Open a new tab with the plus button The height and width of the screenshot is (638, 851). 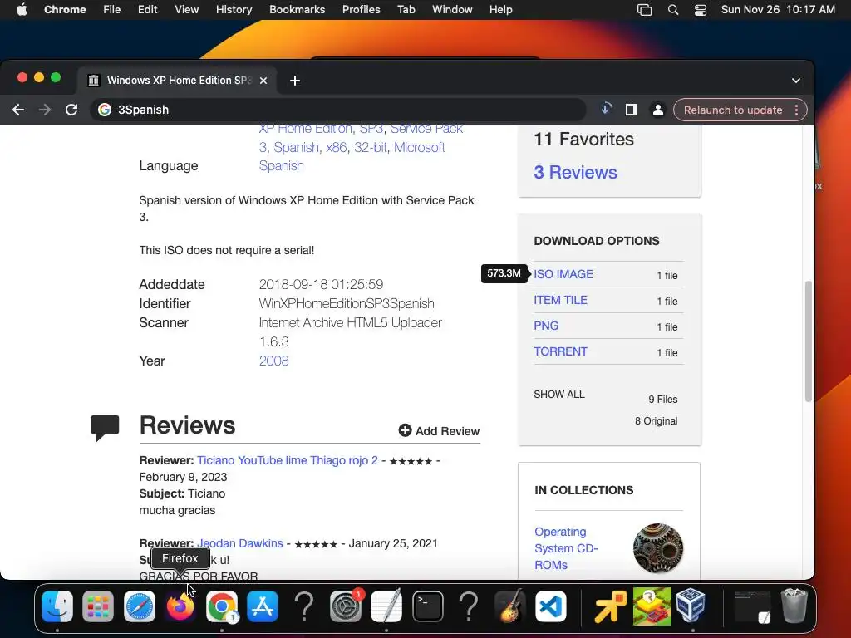click(x=295, y=81)
